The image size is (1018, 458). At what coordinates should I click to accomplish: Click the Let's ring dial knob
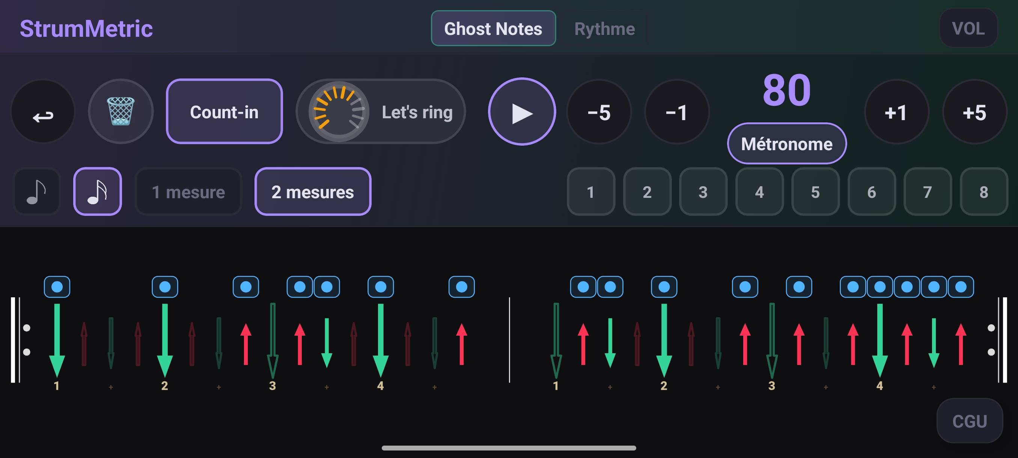(x=339, y=112)
